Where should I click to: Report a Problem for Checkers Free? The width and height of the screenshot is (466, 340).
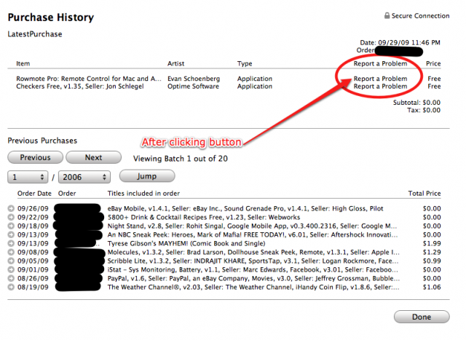(x=380, y=87)
